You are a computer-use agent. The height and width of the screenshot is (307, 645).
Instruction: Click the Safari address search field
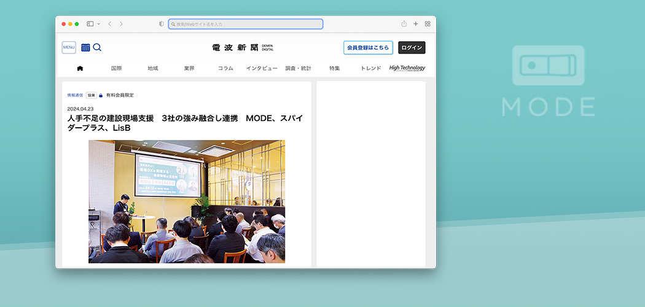(246, 24)
